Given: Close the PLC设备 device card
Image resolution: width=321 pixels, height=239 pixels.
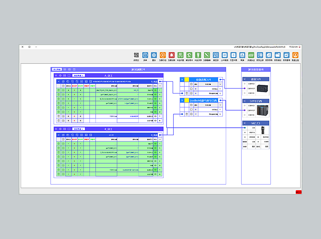Looking at the screenshot, I should point(244,79).
